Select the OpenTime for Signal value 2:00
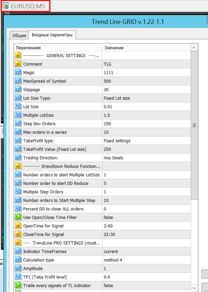The image size is (208, 292). [146, 226]
